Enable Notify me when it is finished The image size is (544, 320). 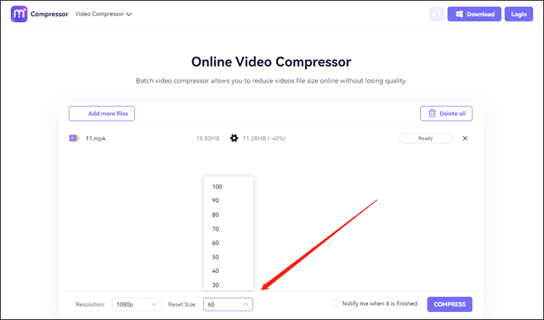pyautogui.click(x=335, y=303)
